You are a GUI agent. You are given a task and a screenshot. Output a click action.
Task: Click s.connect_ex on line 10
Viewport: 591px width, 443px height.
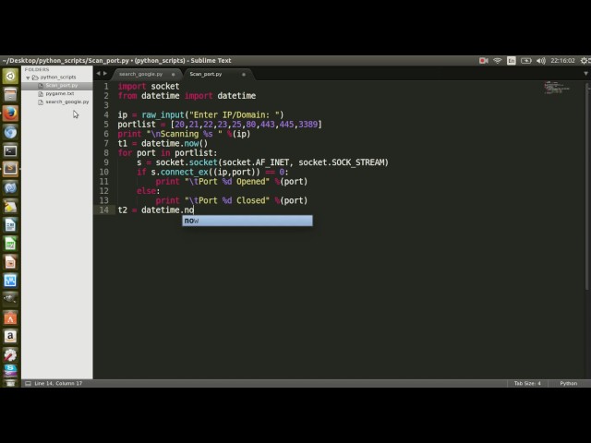pyautogui.click(x=180, y=173)
